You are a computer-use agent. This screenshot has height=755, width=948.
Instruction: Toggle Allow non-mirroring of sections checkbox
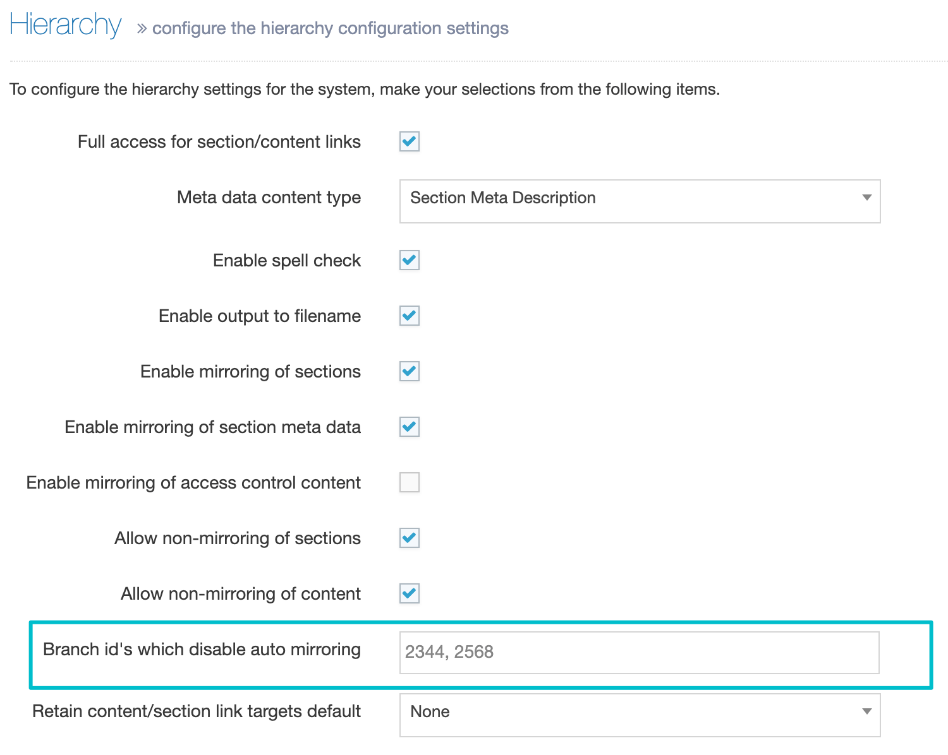click(410, 538)
